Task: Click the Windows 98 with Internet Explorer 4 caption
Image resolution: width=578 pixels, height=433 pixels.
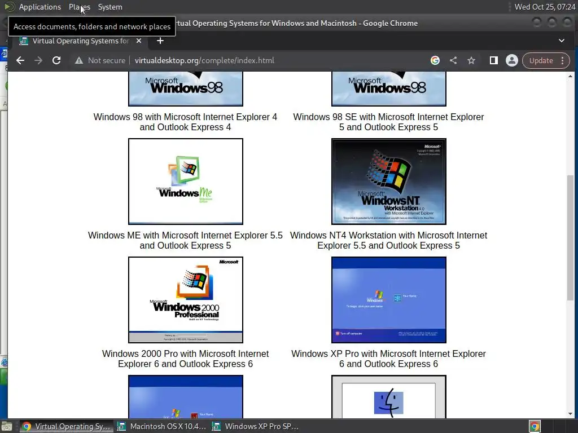Action: tap(185, 122)
